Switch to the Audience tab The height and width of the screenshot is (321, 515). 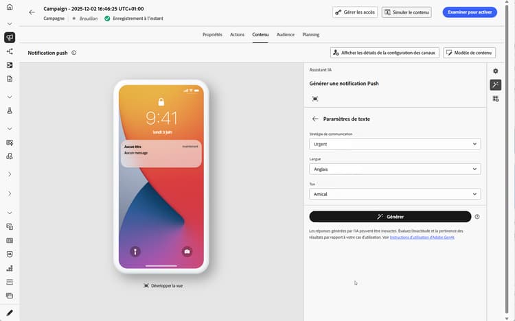[x=286, y=34]
